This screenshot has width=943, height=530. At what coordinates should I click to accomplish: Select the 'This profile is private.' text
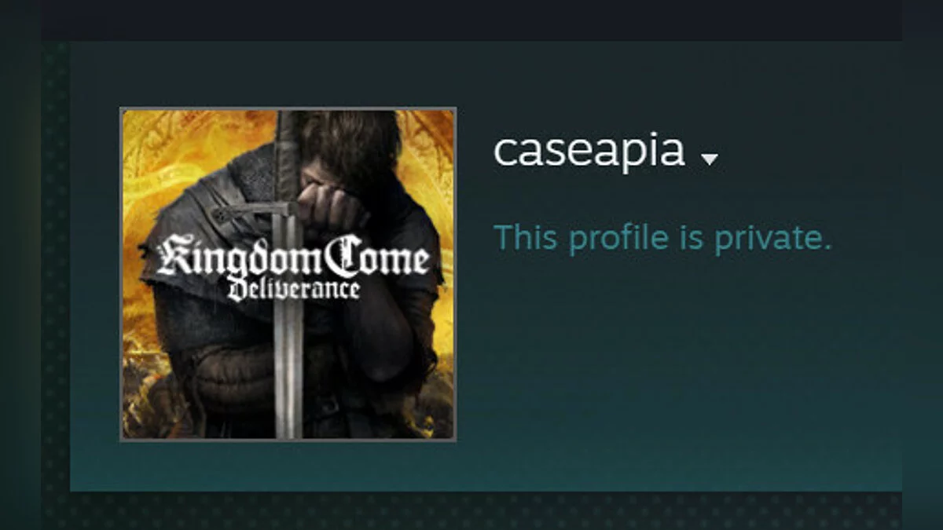[662, 238]
